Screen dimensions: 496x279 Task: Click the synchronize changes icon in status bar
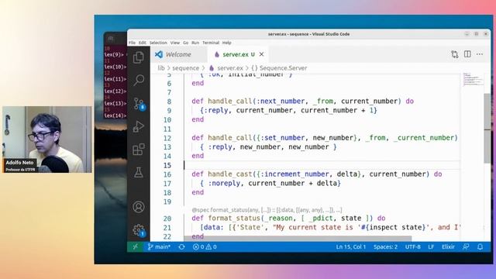click(181, 246)
